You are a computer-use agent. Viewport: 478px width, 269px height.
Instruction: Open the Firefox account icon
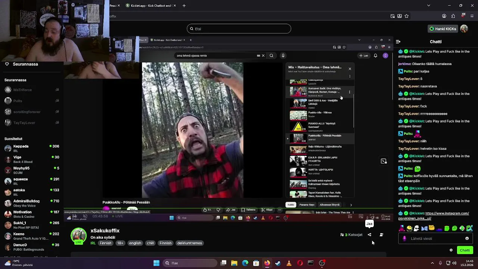pyautogui.click(x=444, y=16)
